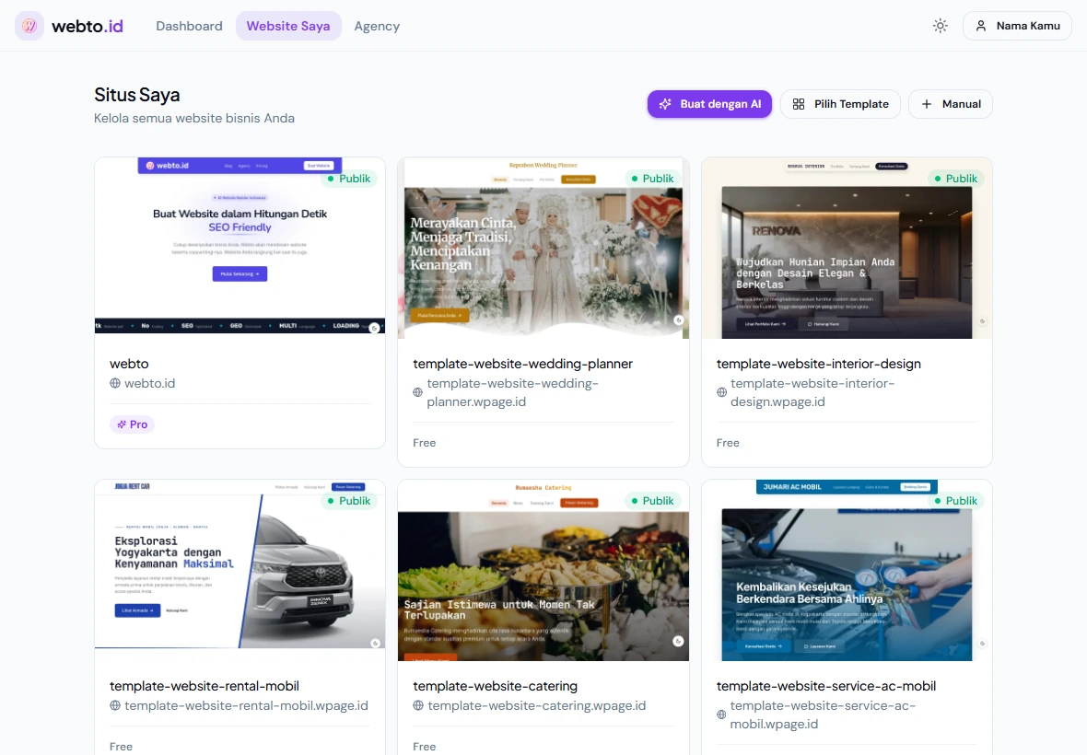
Task: Select the template-website-catering title
Action: 495,686
